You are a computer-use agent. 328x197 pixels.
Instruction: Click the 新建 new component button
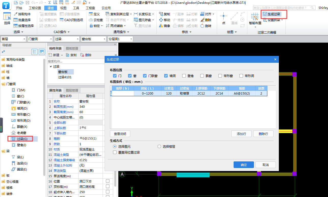point(55,55)
